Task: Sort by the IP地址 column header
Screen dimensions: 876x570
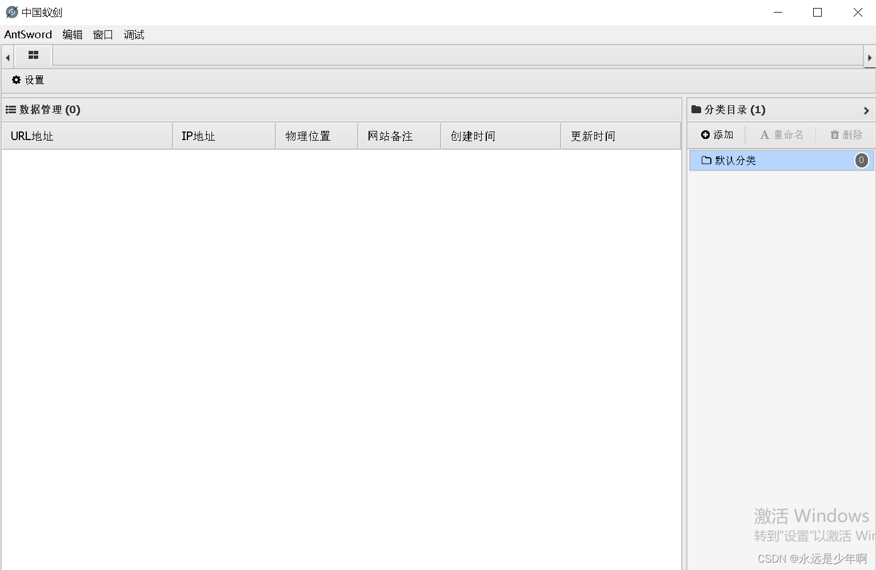Action: pyautogui.click(x=224, y=136)
